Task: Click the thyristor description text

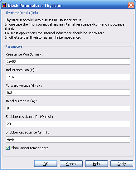Action: coord(65,29)
